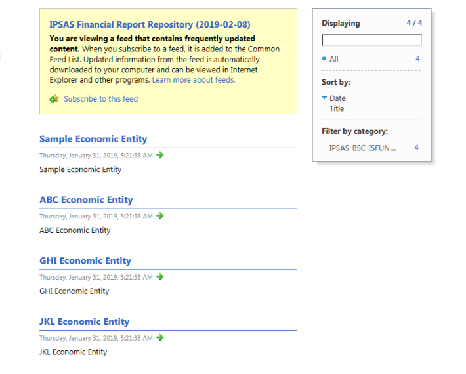Image resolution: width=466 pixels, height=374 pixels.
Task: Click the 'Sort by:' label
Action: click(336, 82)
